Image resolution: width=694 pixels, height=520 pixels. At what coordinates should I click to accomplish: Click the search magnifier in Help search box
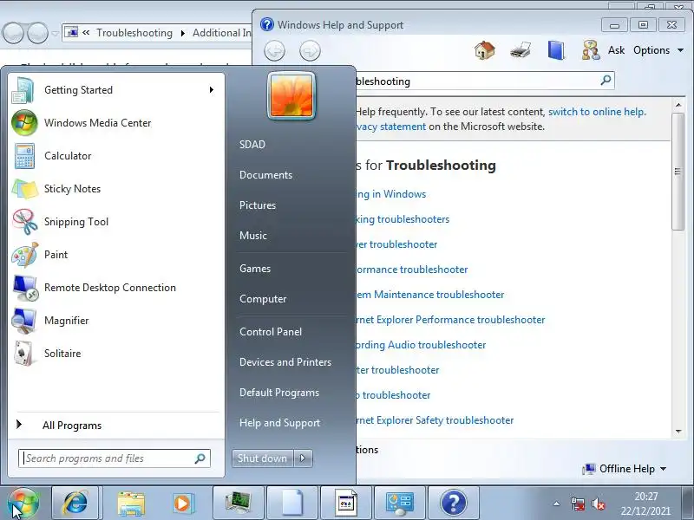coord(606,80)
